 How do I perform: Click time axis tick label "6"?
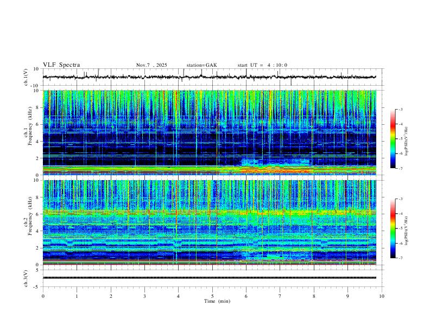(x=246, y=296)
